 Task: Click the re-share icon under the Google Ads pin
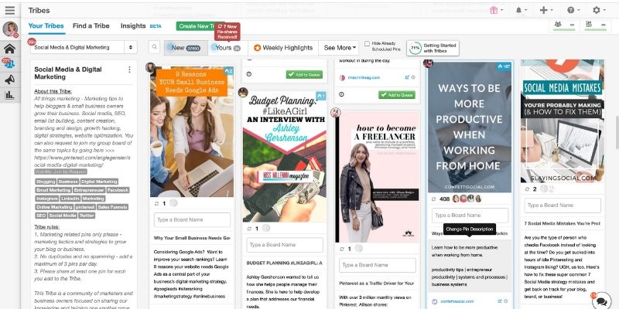[x=157, y=204]
